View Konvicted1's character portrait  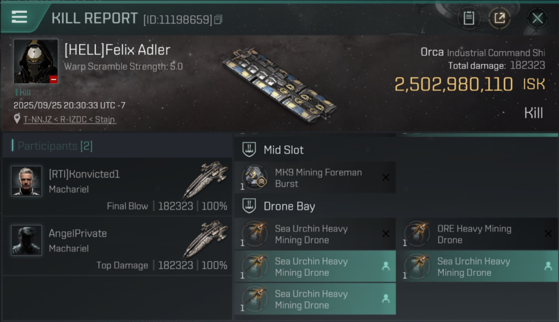[x=26, y=181]
